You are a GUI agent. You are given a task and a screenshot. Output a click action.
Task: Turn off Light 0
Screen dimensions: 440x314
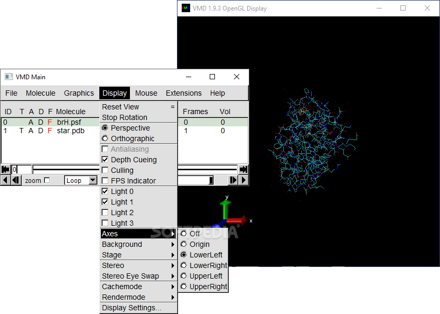pos(105,191)
